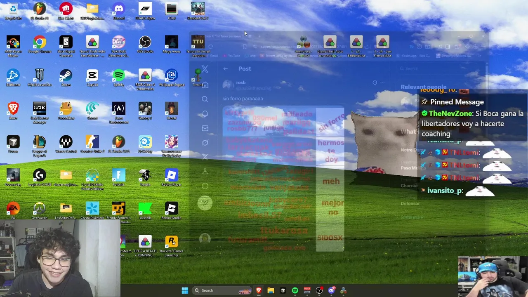Image resolution: width=528 pixels, height=297 pixels.
Task: Open the iLok License Manager shortcut
Action: 40,113
